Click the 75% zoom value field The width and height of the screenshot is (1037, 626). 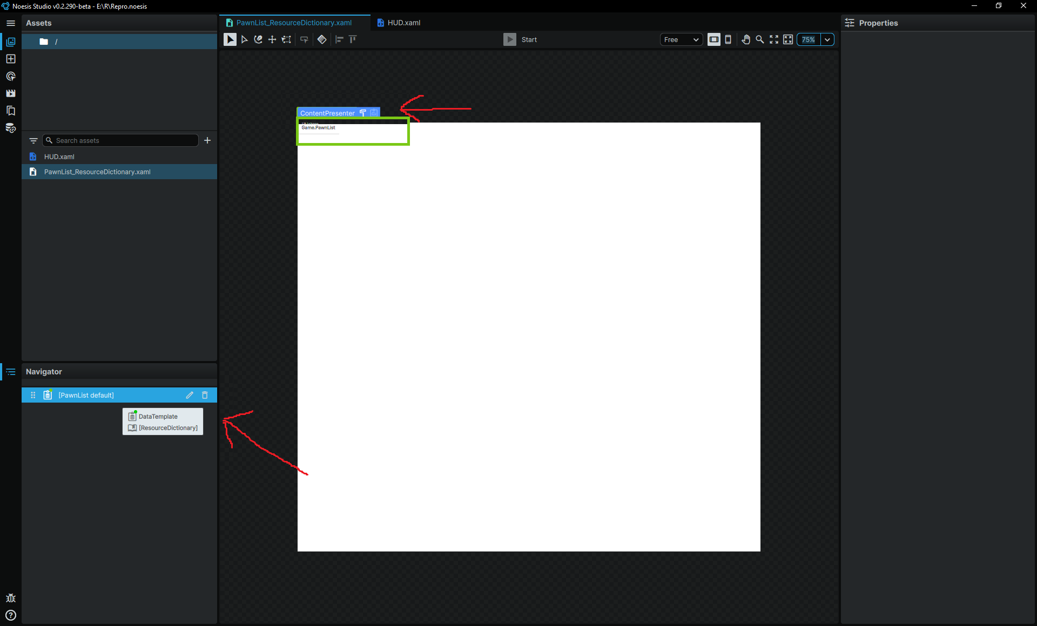pyautogui.click(x=809, y=39)
